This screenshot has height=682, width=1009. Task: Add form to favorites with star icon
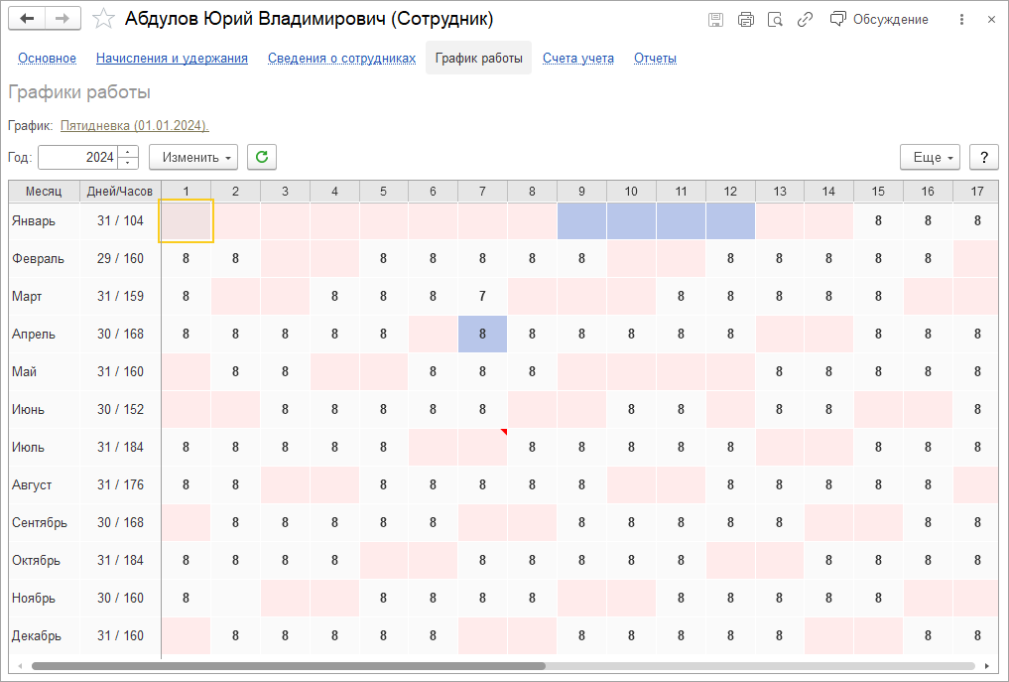102,19
